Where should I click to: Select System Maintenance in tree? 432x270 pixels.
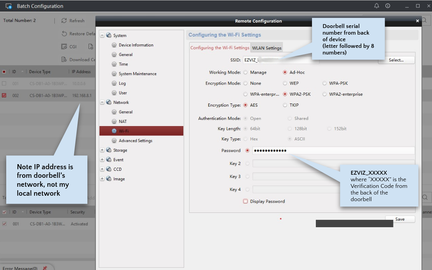click(137, 74)
